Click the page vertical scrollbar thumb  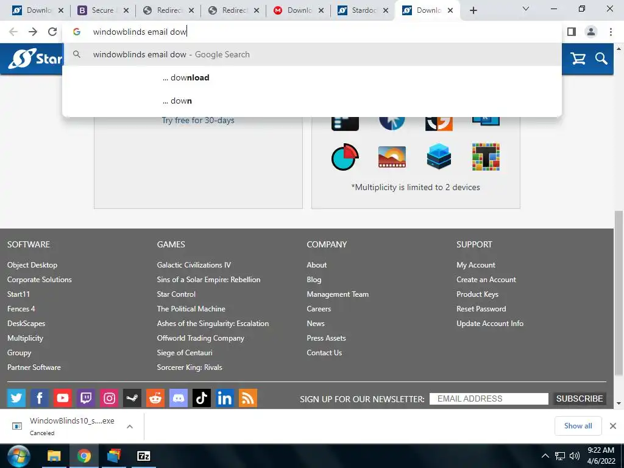tap(619, 294)
